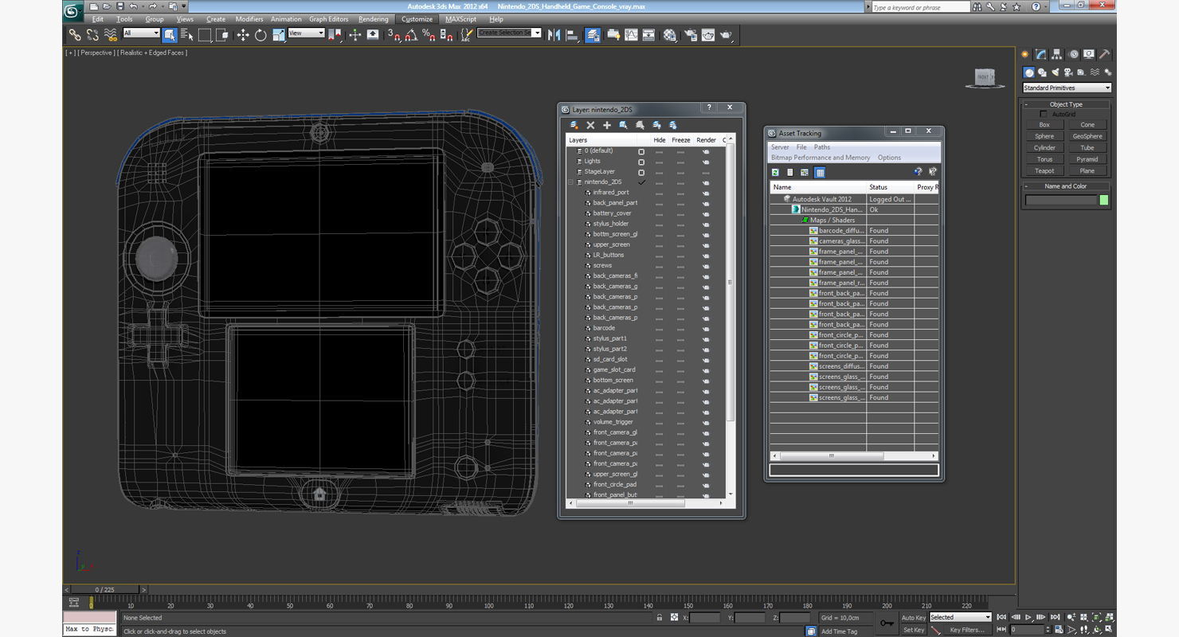
Task: Toggle the Angle Snap tool
Action: tap(411, 35)
